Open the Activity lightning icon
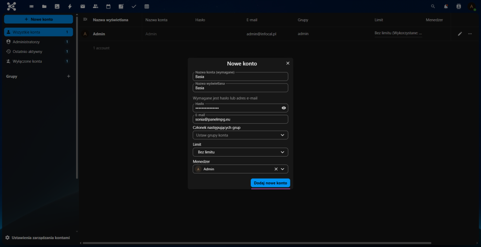481x247 pixels. pyautogui.click(x=70, y=7)
